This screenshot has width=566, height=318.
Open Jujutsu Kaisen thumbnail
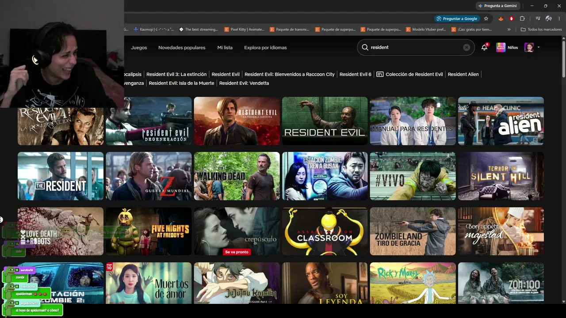237,283
